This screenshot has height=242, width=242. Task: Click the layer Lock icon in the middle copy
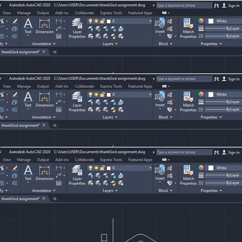[113, 102]
